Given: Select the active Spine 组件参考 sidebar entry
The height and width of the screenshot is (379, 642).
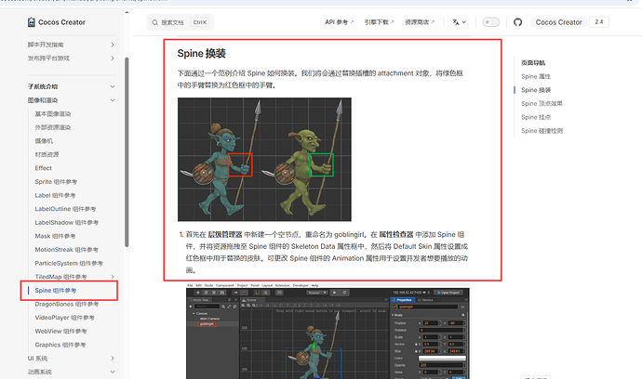Looking at the screenshot, I should click(55, 290).
